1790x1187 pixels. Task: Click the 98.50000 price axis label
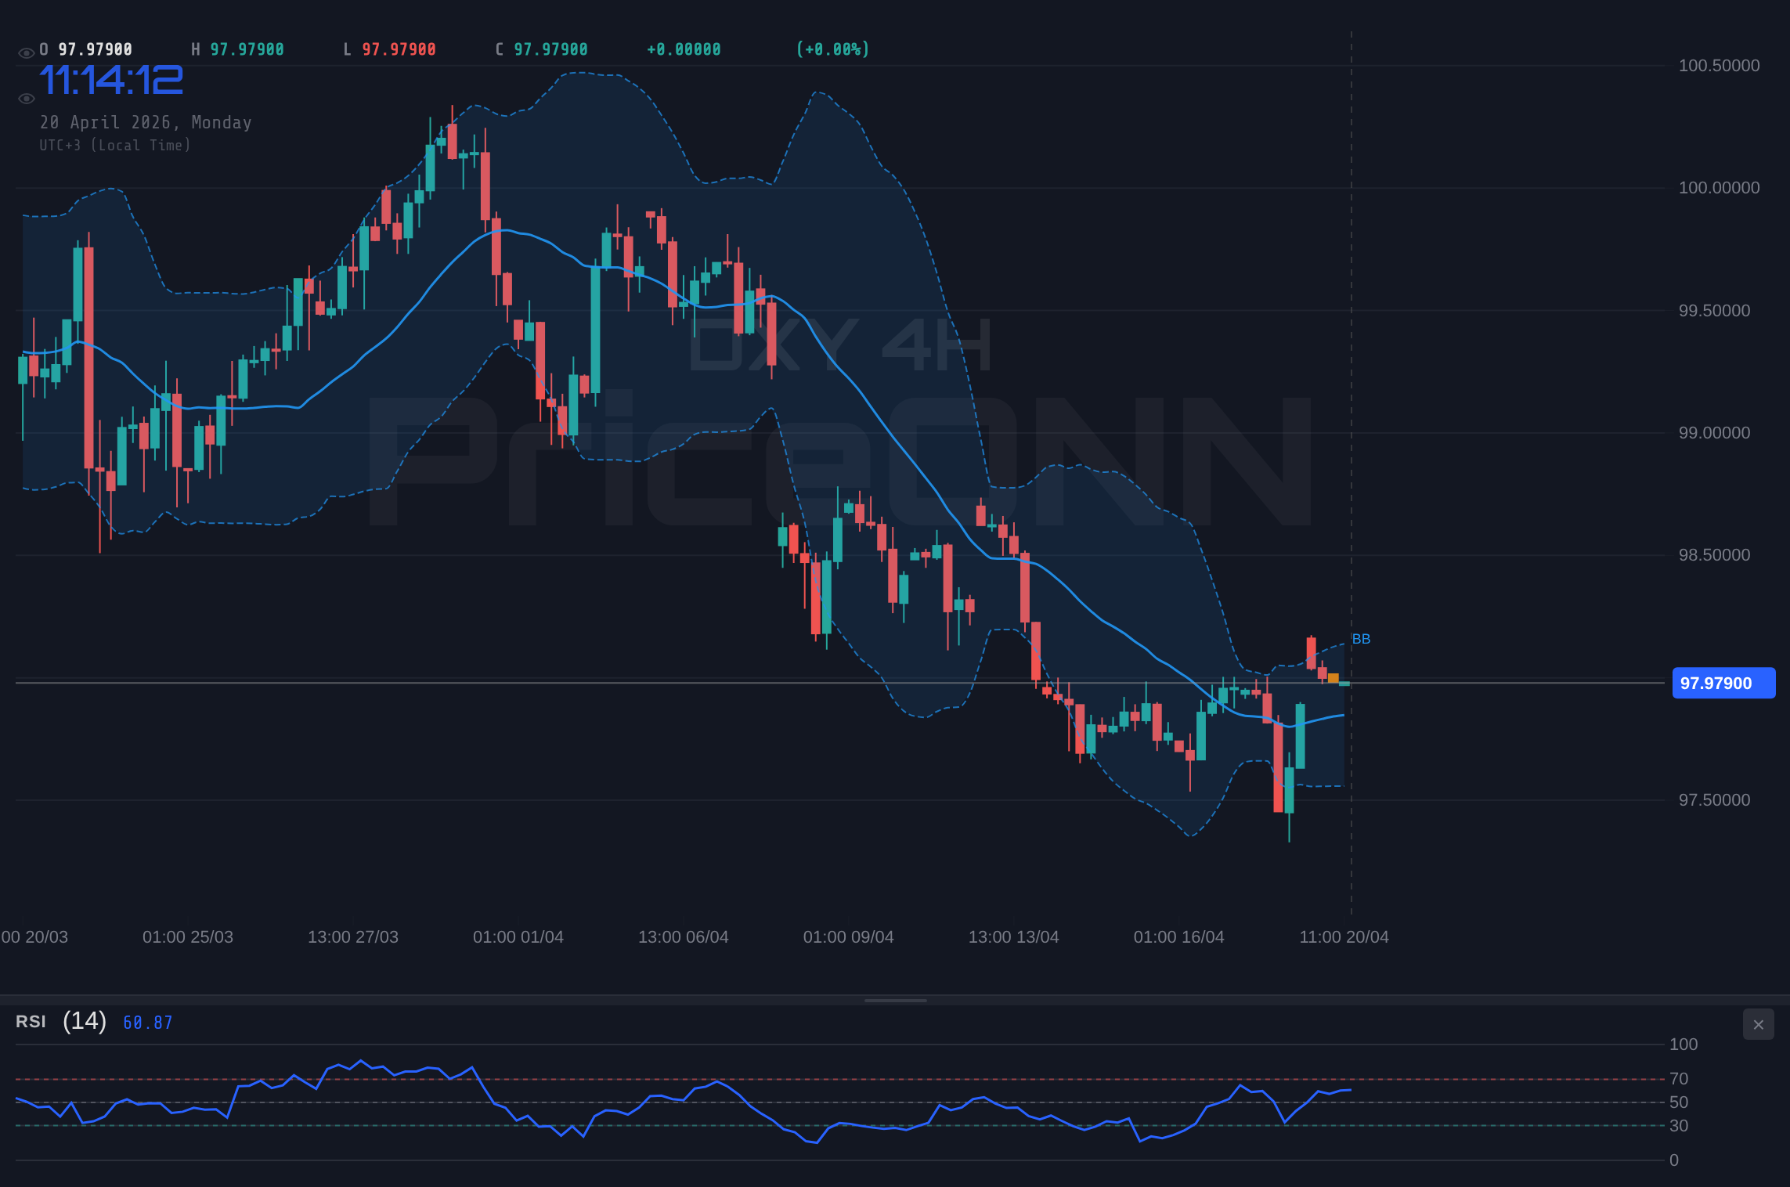point(1714,555)
